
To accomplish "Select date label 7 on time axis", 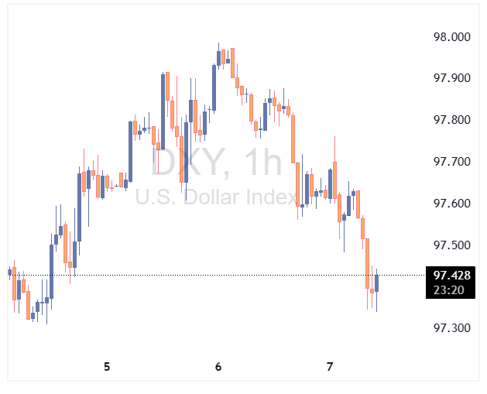I will point(330,366).
